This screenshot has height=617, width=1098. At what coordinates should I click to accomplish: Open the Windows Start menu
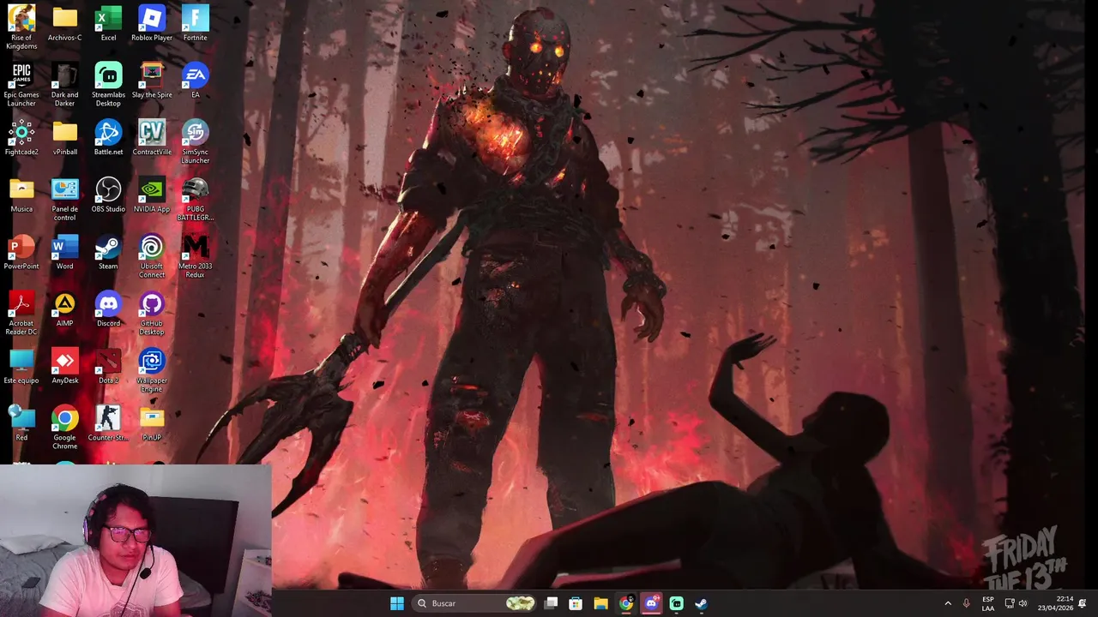(397, 603)
